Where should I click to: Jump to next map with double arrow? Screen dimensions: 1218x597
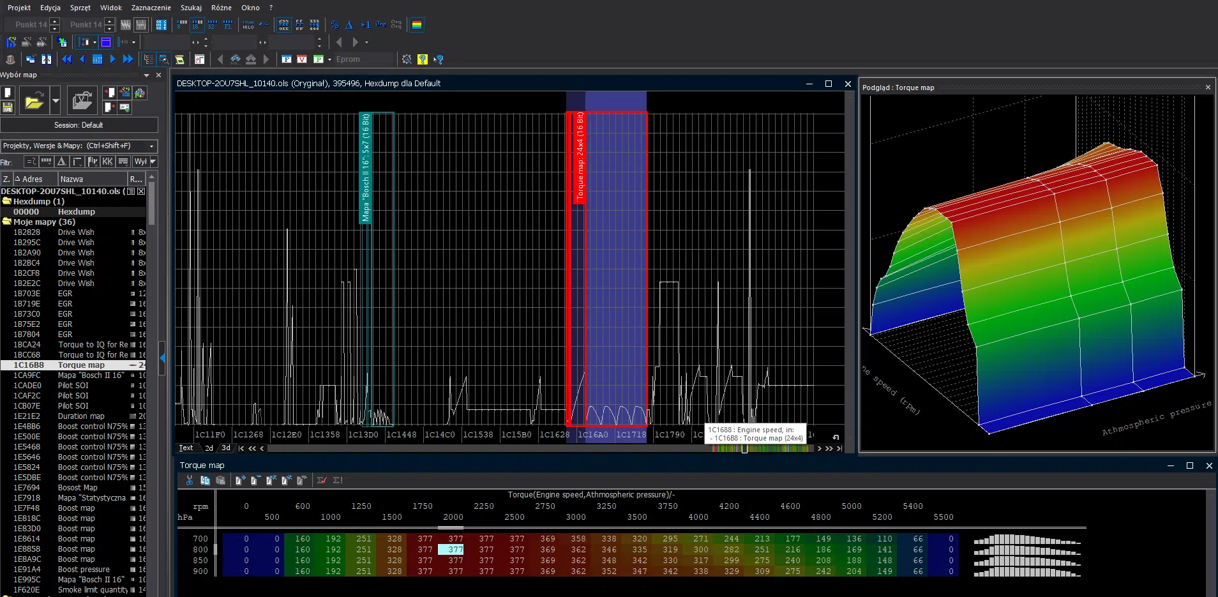click(x=128, y=59)
